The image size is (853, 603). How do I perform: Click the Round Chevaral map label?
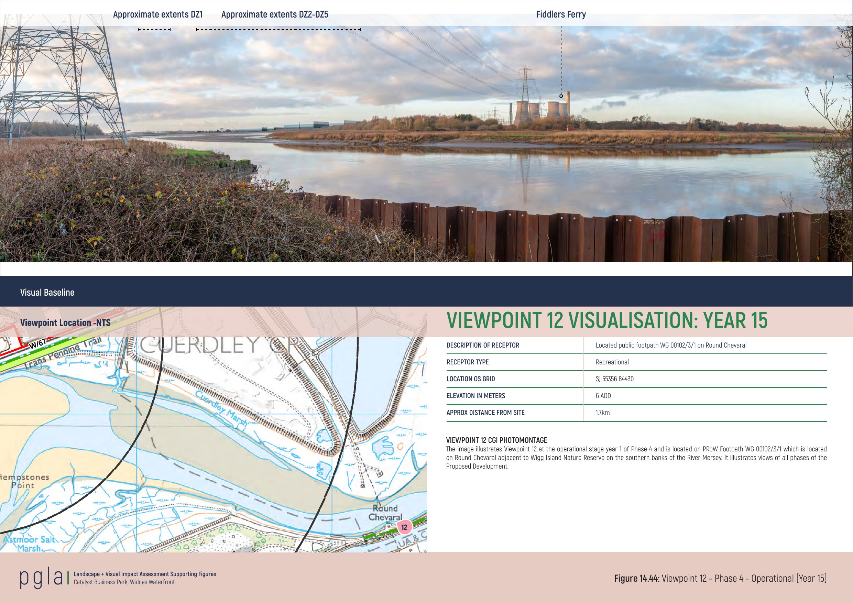coord(385,513)
